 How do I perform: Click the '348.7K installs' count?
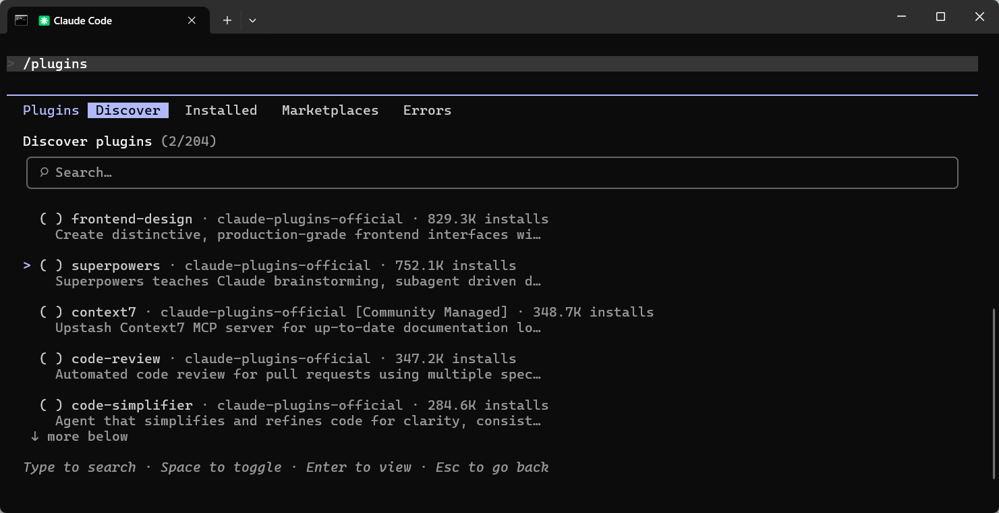click(x=594, y=312)
